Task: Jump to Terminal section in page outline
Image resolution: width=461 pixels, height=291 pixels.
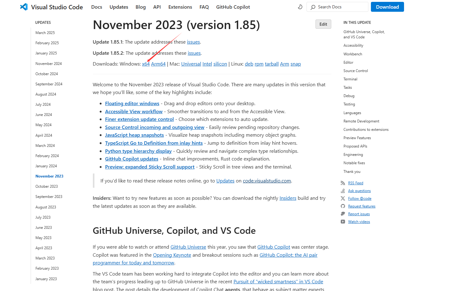Action: pos(350,79)
